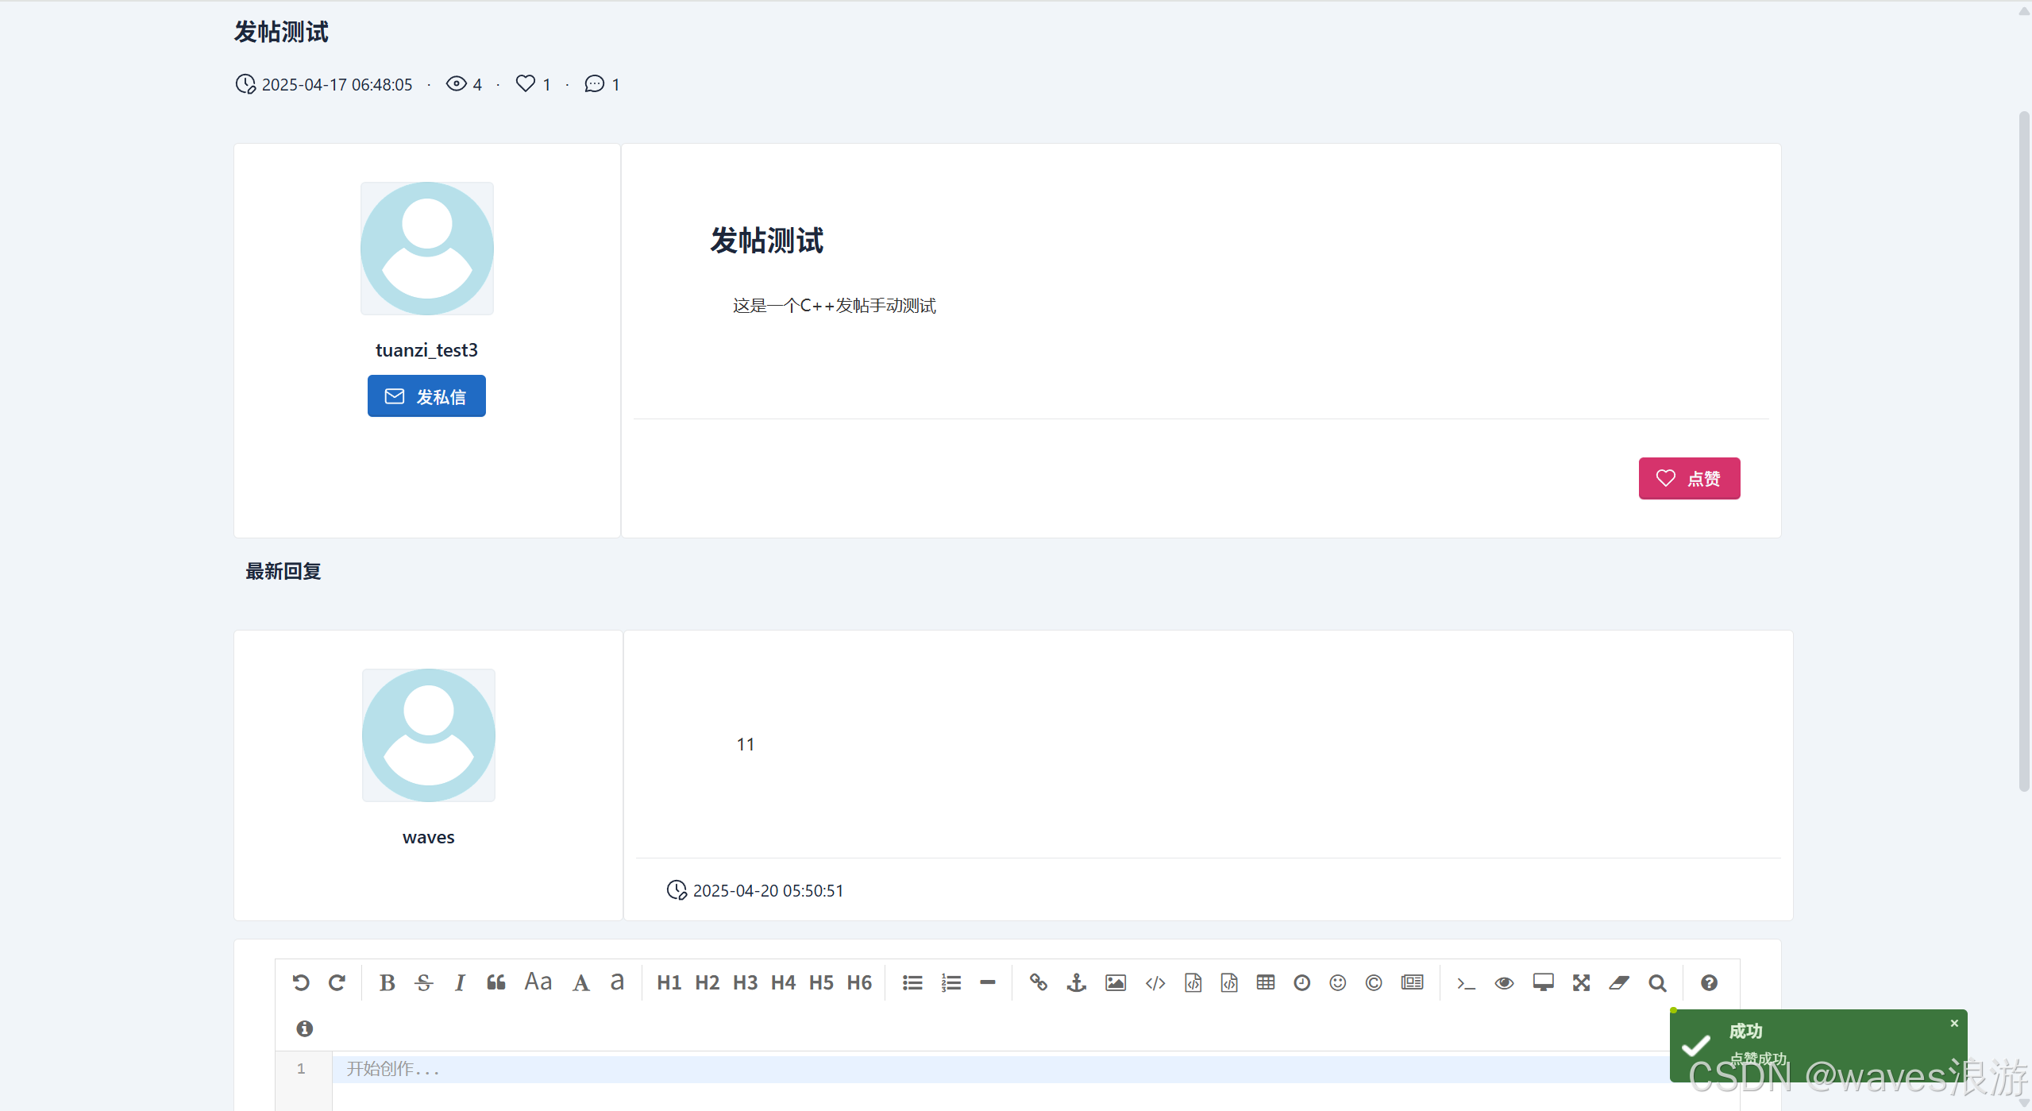Screen dimensions: 2032x1111
Task: Toggle the live preview eye icon
Action: (x=1503, y=982)
